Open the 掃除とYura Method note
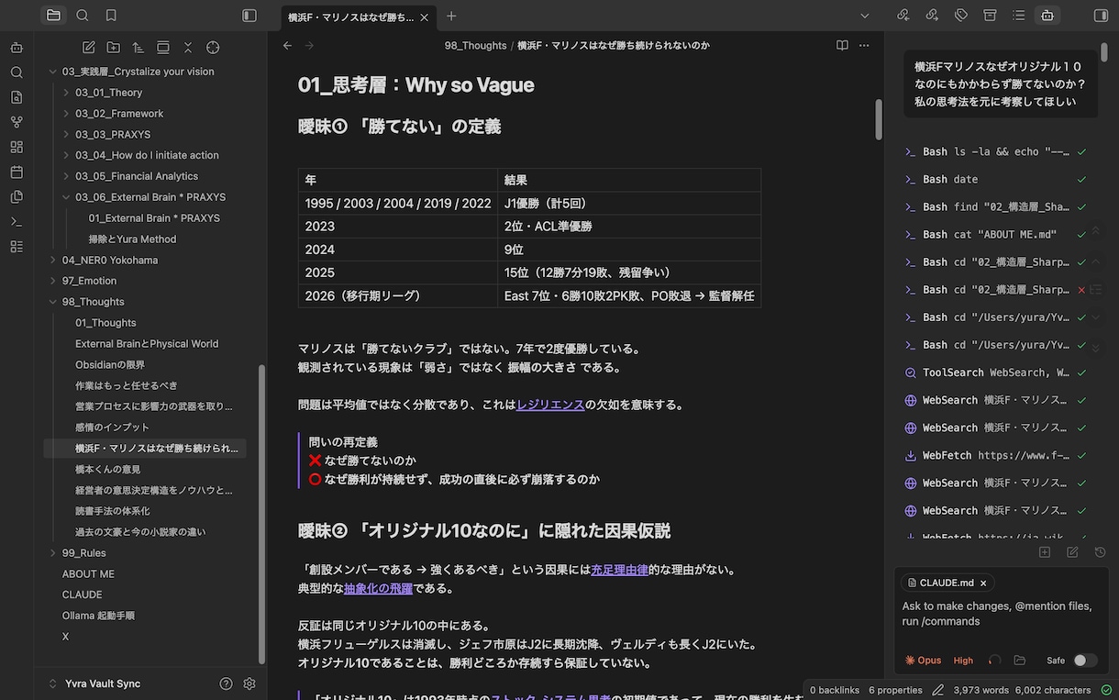Viewport: 1119px width, 700px height. [x=132, y=239]
